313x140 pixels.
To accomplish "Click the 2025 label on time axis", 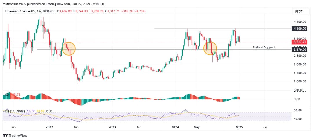I will tap(239, 127).
